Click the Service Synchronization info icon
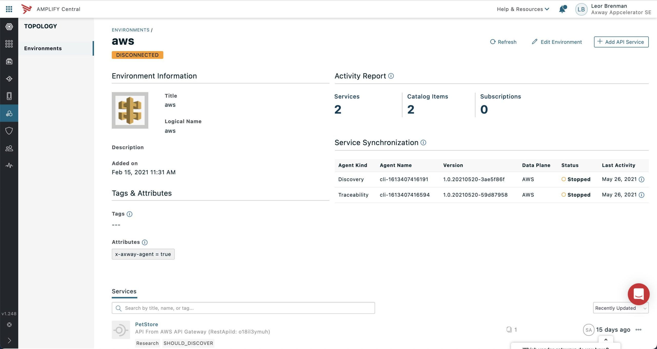Screen dimensions: 657x349 [423, 142]
